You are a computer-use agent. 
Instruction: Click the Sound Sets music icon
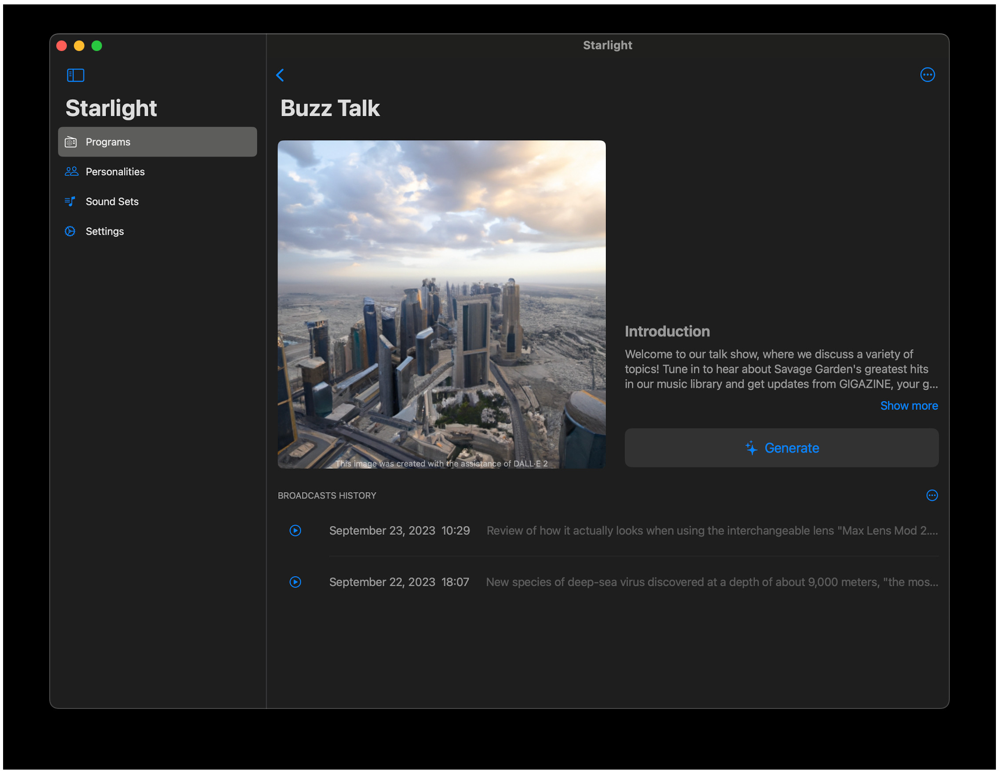pos(70,201)
